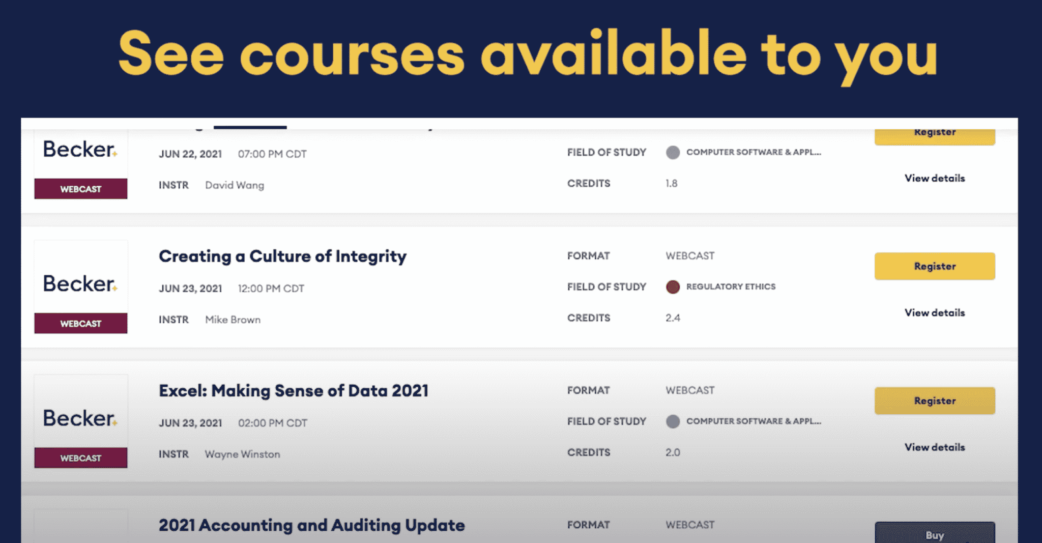Viewport: 1042px width, 543px height.
Task: Click the gray field dot on David Wang's course
Action: [x=673, y=152]
